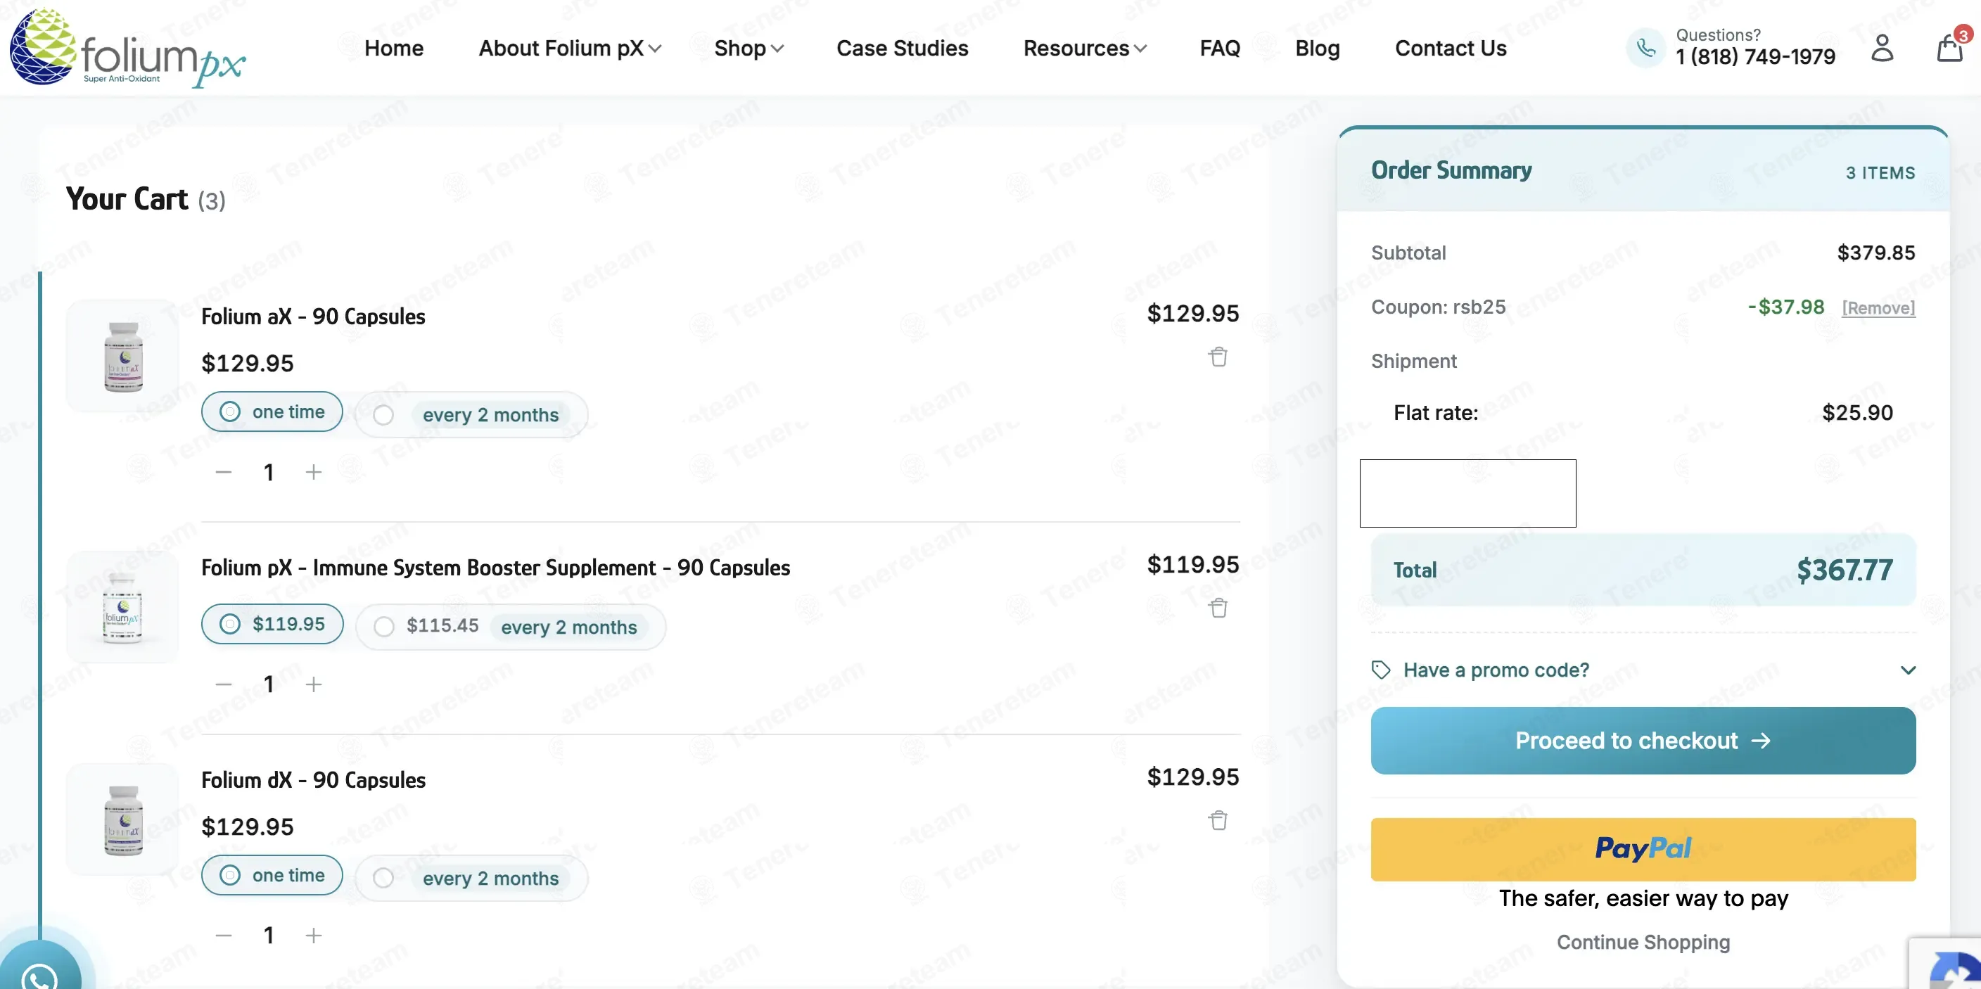The width and height of the screenshot is (1981, 989).
Task: Expand promo code section chevron
Action: pos(1908,670)
